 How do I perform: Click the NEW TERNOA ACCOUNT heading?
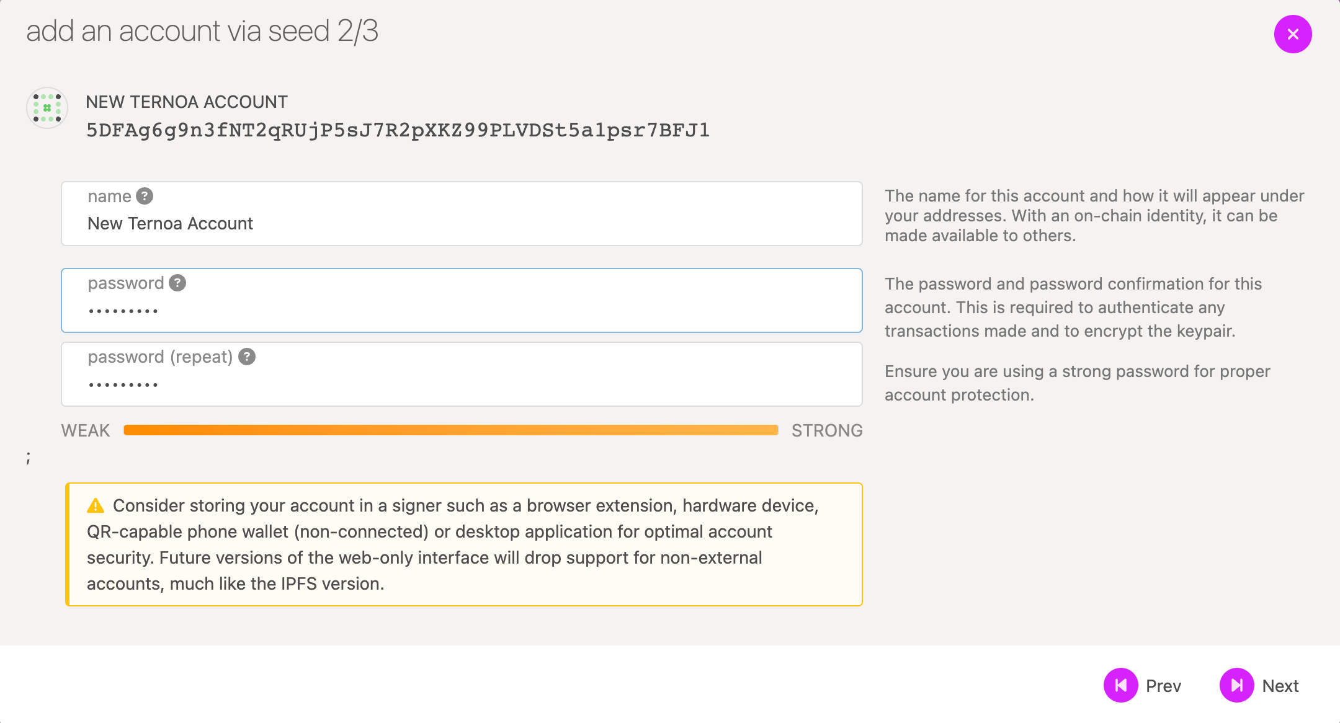click(187, 102)
